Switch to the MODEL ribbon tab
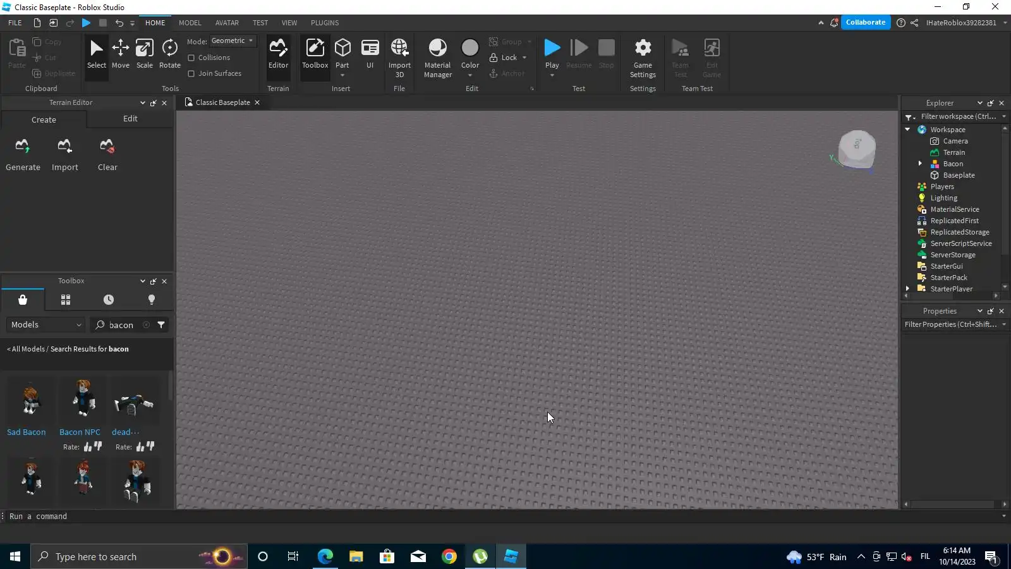1011x569 pixels. coord(190,23)
